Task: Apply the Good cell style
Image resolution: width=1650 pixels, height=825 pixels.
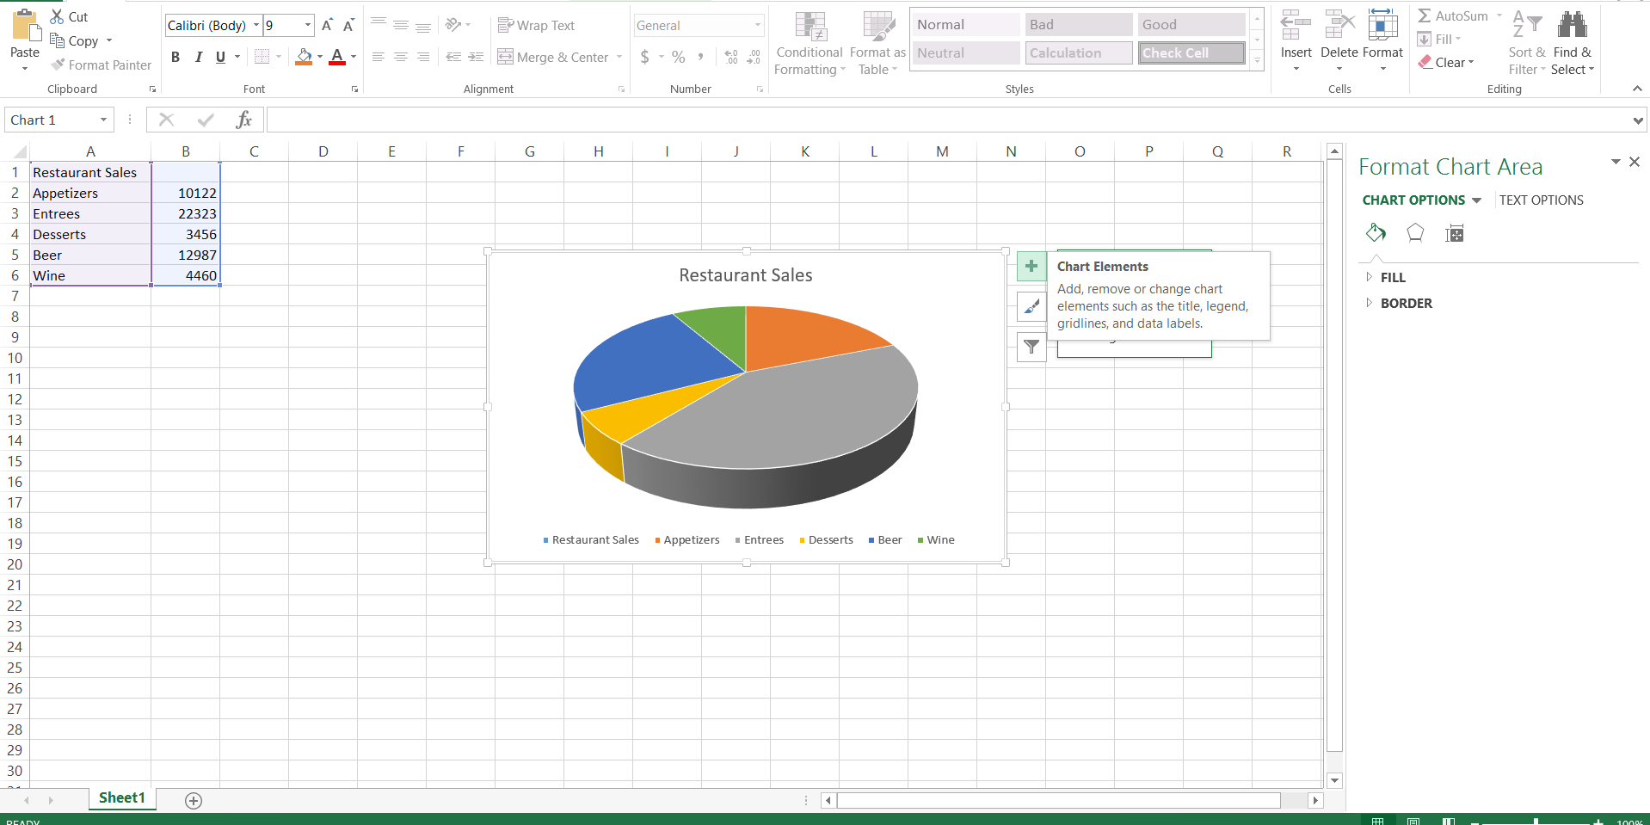Action: click(x=1191, y=25)
